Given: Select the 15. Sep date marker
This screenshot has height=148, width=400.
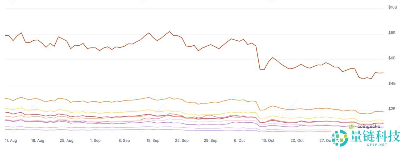Looking at the screenshot, I should pos(153,141).
